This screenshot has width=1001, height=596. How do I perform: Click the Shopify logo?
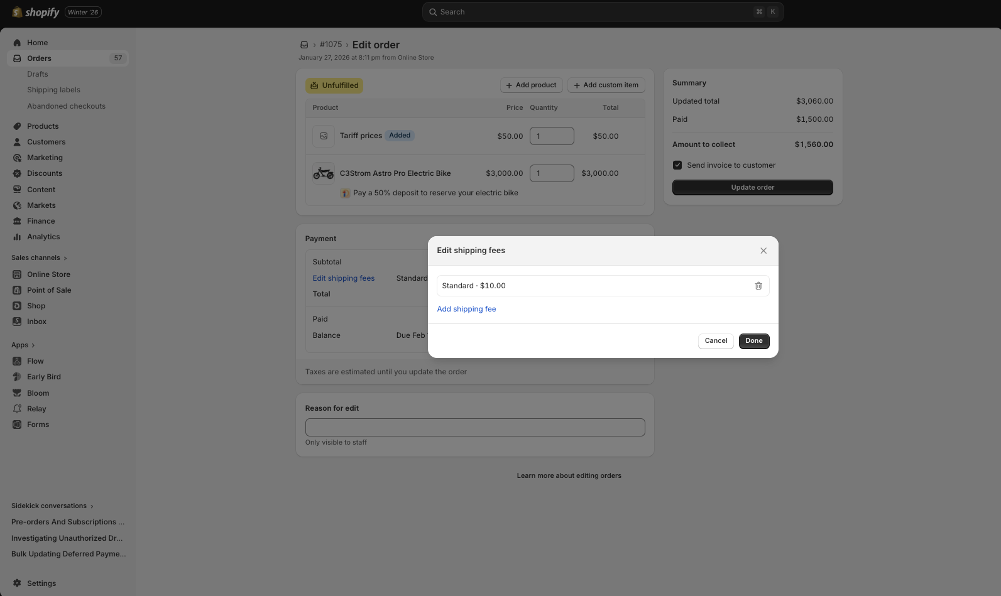35,12
